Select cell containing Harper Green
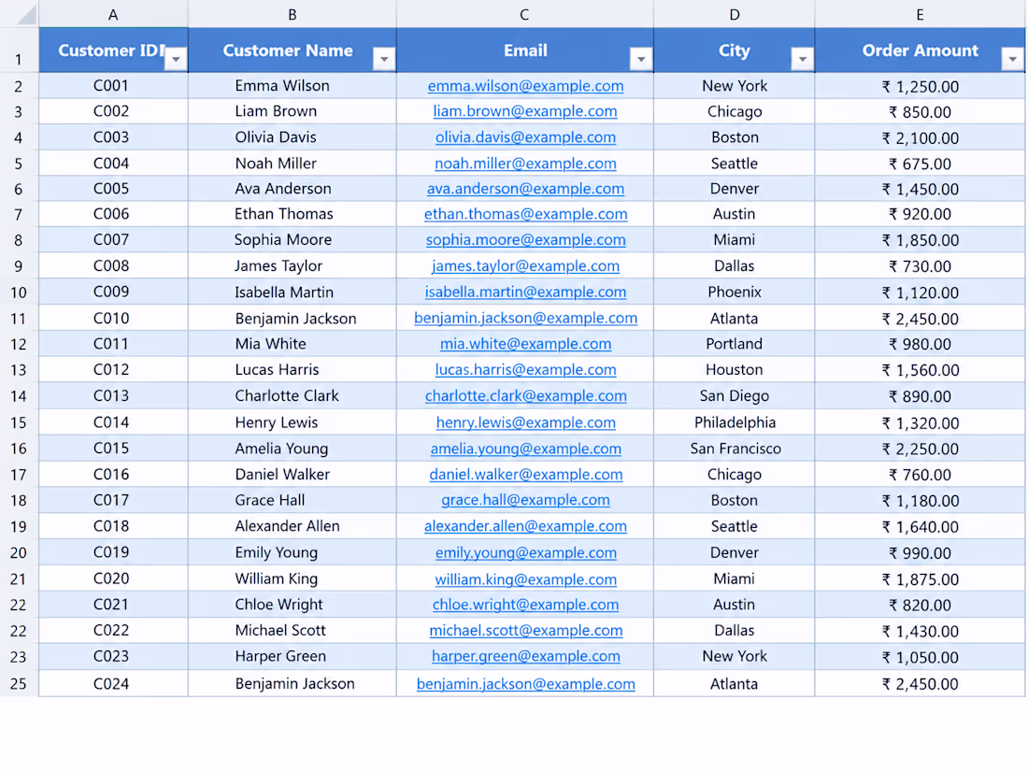The width and height of the screenshot is (1028, 771). coord(293,657)
